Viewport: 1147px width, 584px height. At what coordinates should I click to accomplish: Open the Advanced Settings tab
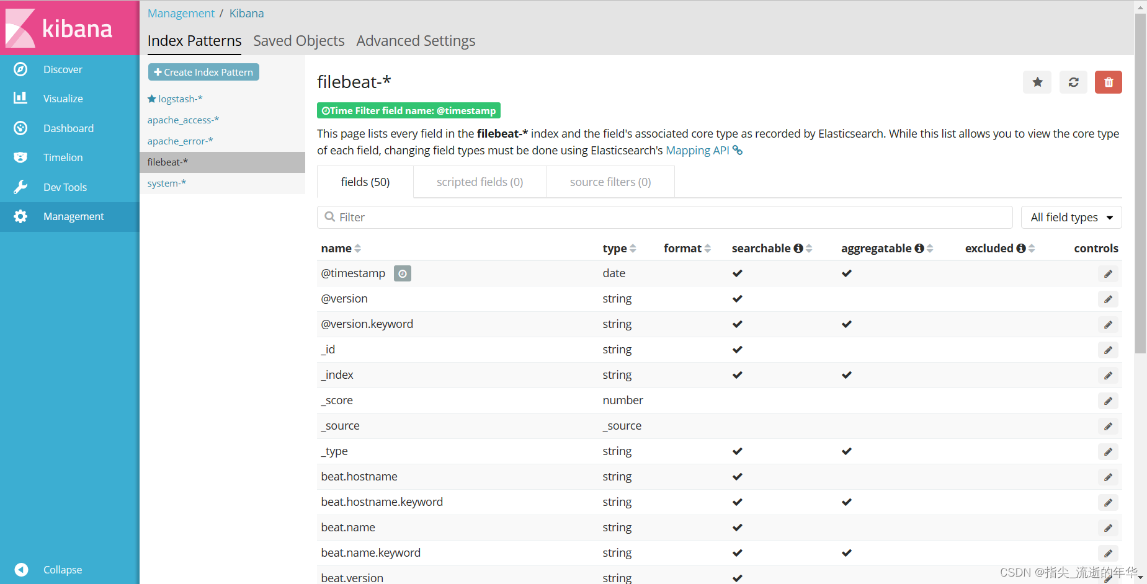(416, 41)
